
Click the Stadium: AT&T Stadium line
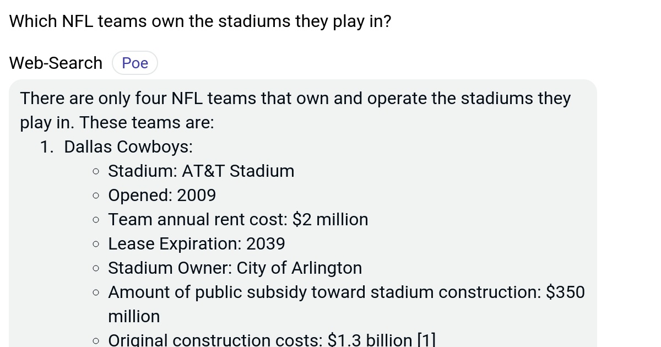tap(201, 171)
